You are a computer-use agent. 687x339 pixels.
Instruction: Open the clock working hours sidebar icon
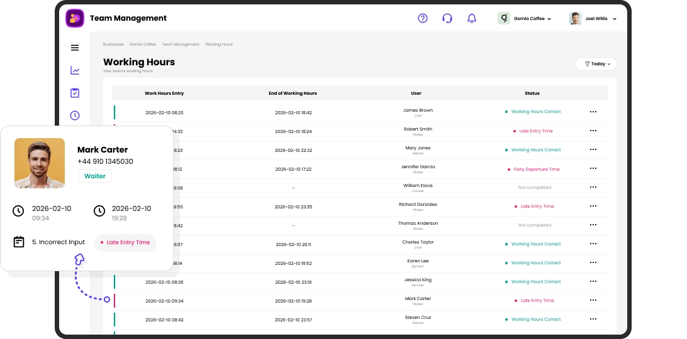click(x=75, y=116)
